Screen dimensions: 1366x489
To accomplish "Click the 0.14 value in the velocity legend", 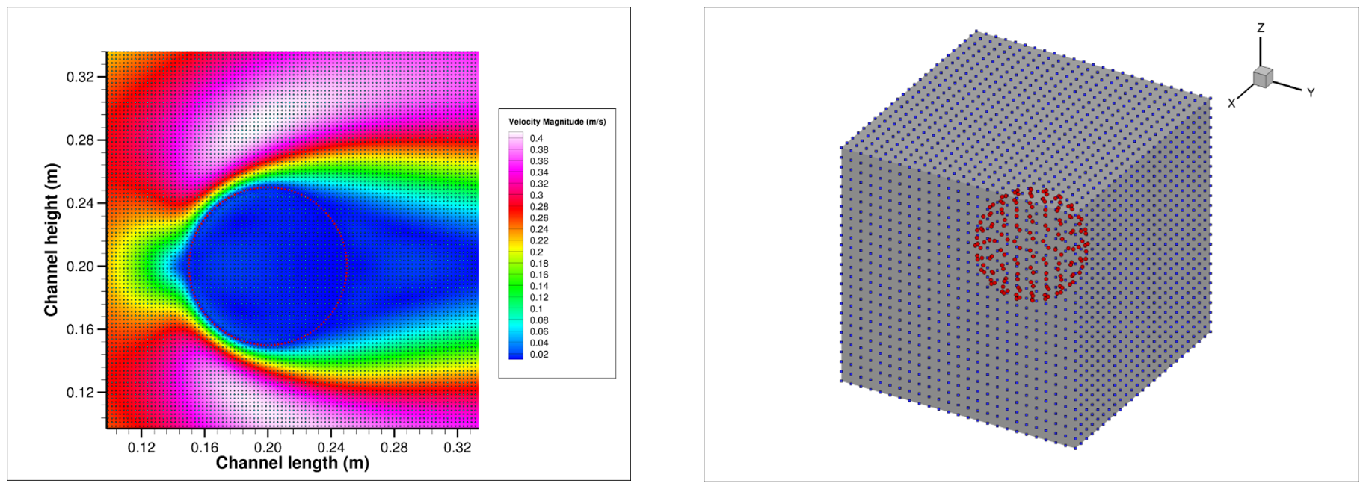I will [538, 286].
